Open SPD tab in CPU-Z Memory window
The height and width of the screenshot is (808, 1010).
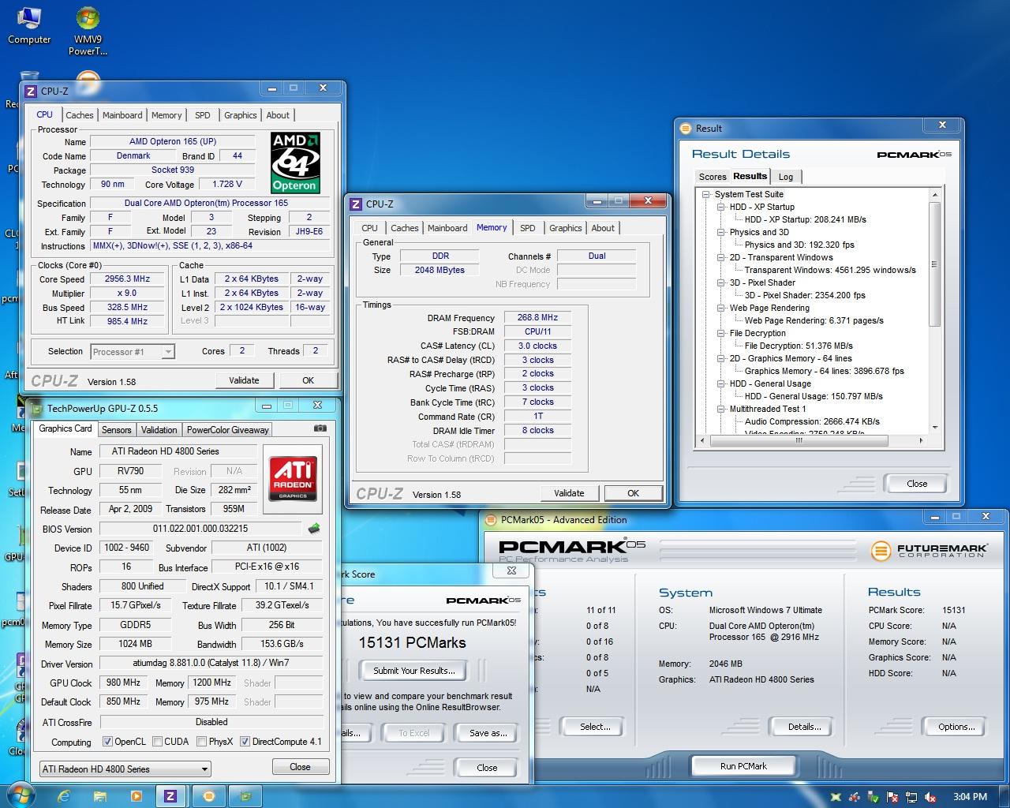coord(528,228)
